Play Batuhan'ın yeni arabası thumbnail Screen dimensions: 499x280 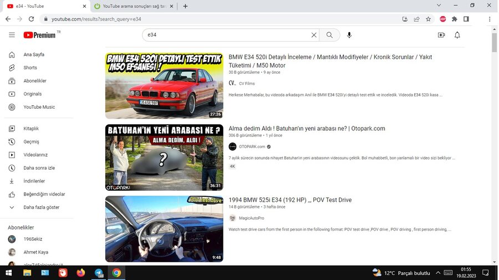164,157
